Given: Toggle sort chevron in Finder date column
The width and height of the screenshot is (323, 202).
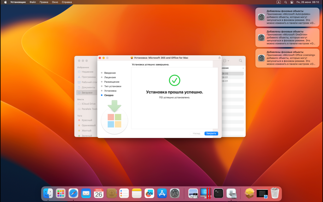Looking at the screenshot, I should [x=243, y=68].
